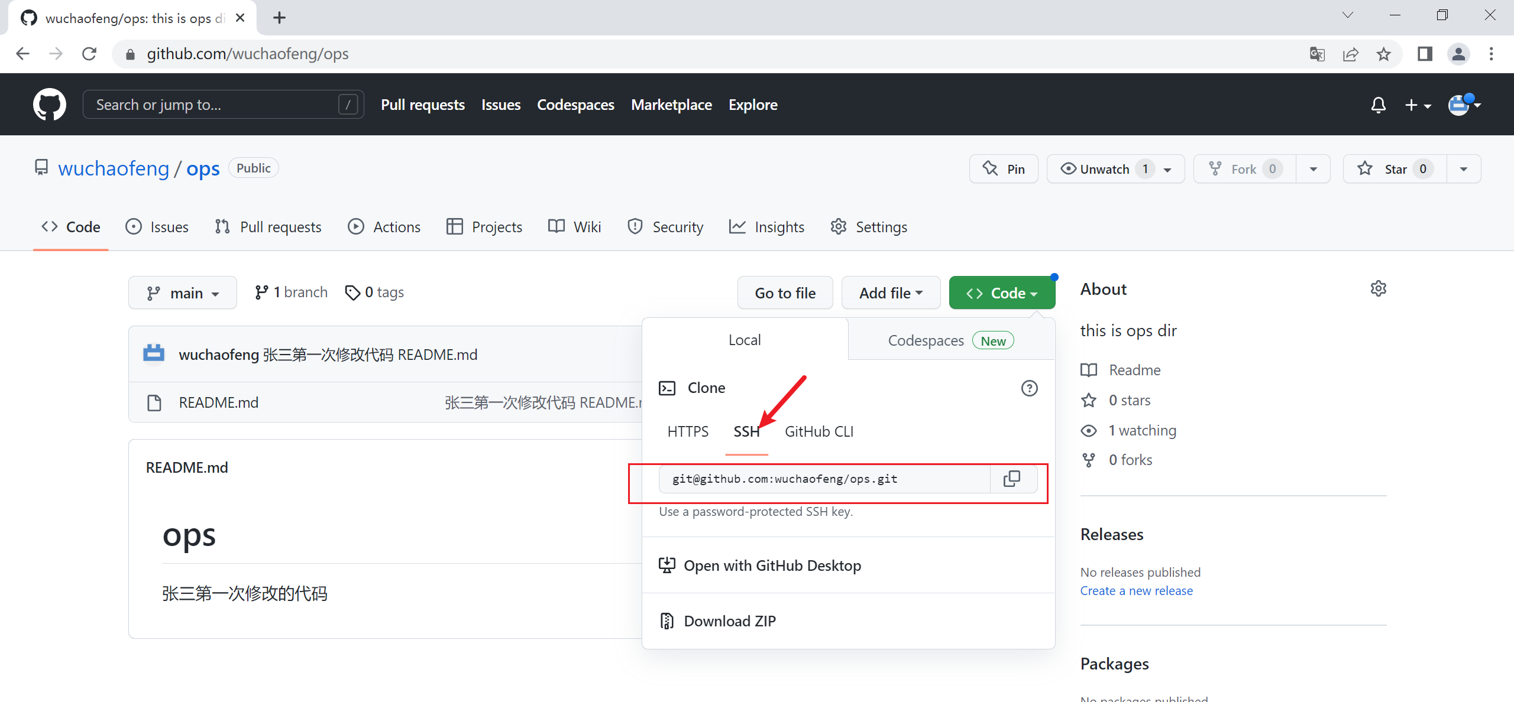Open the user avatar menu in header
The image size is (1514, 702).
click(x=1464, y=105)
